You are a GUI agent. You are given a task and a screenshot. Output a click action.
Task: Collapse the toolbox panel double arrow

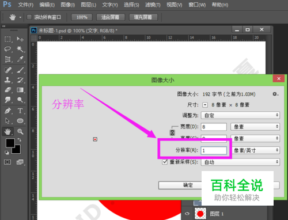coord(4,26)
